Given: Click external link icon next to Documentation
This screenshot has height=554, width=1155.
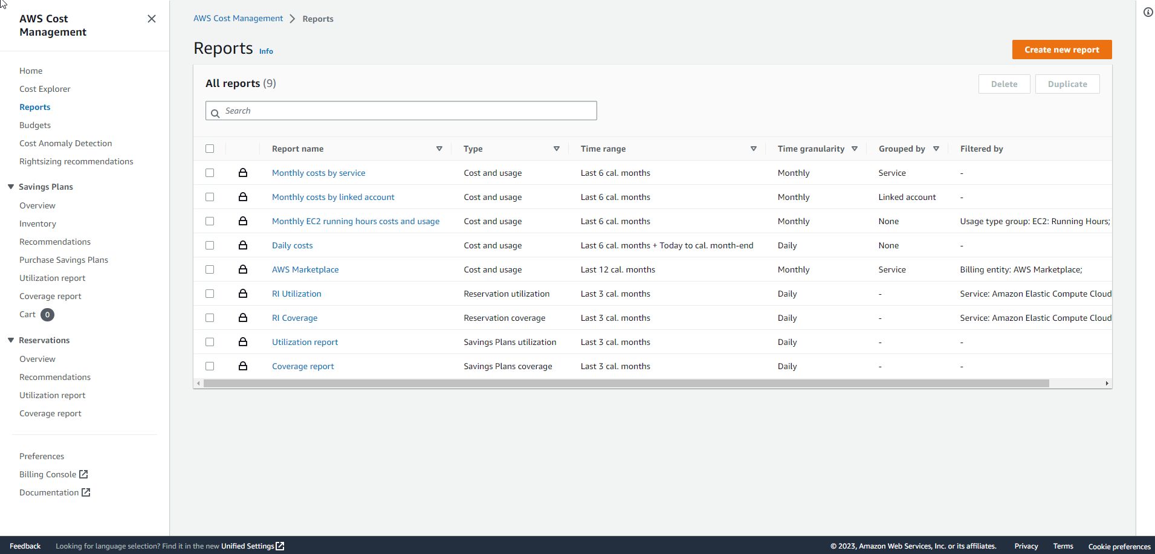Looking at the screenshot, I should [86, 492].
